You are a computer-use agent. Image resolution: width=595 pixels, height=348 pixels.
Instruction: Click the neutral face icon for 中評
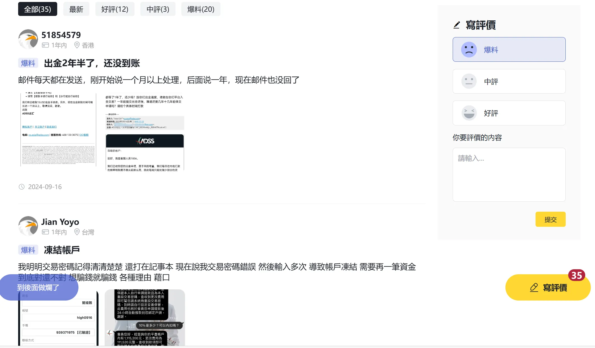tap(469, 81)
